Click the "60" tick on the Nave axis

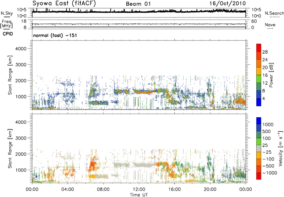(254, 21)
